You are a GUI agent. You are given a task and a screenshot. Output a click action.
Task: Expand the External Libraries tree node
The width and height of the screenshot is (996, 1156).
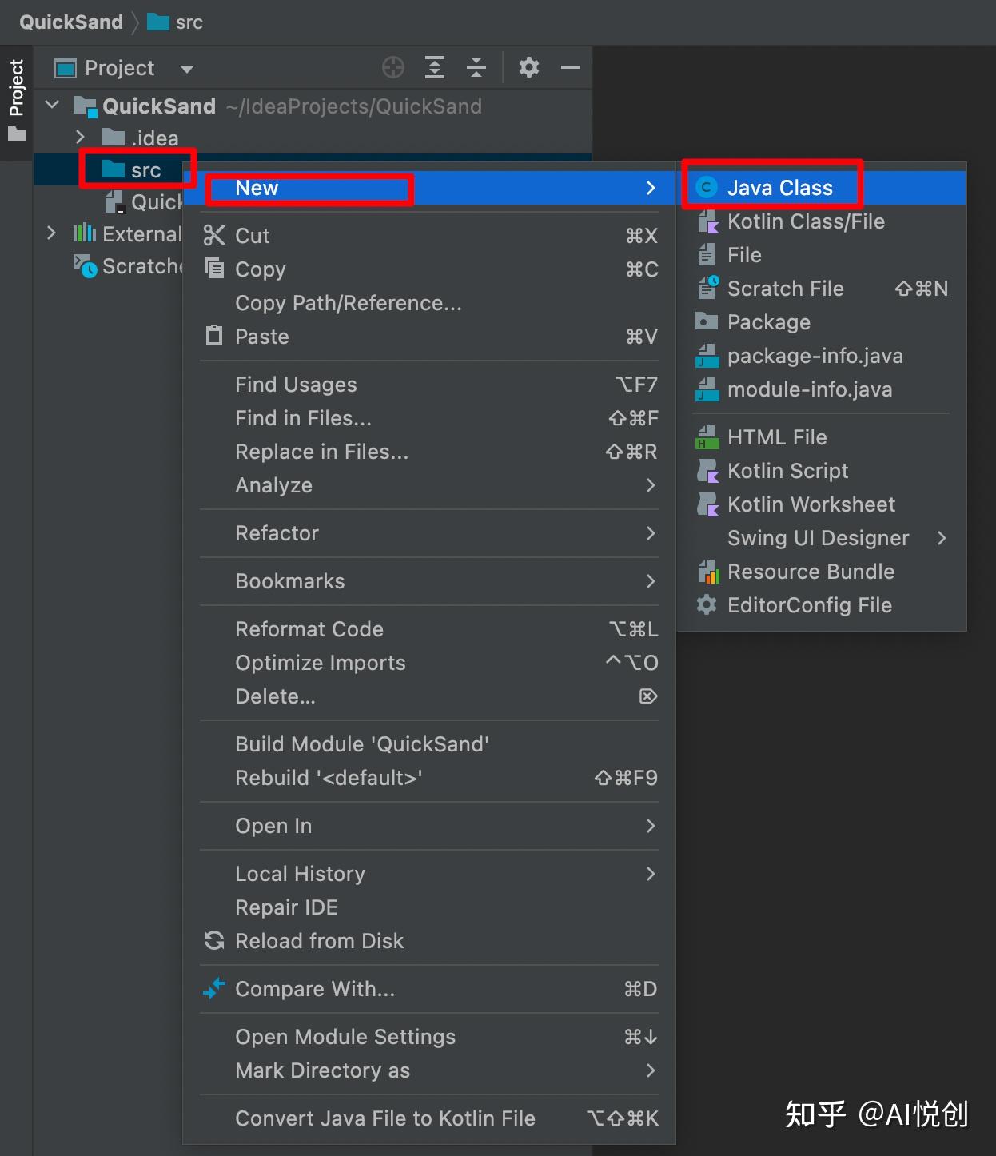52,233
